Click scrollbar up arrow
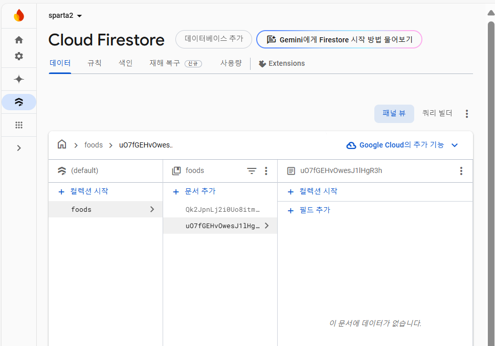495x346 pixels. point(491,13)
